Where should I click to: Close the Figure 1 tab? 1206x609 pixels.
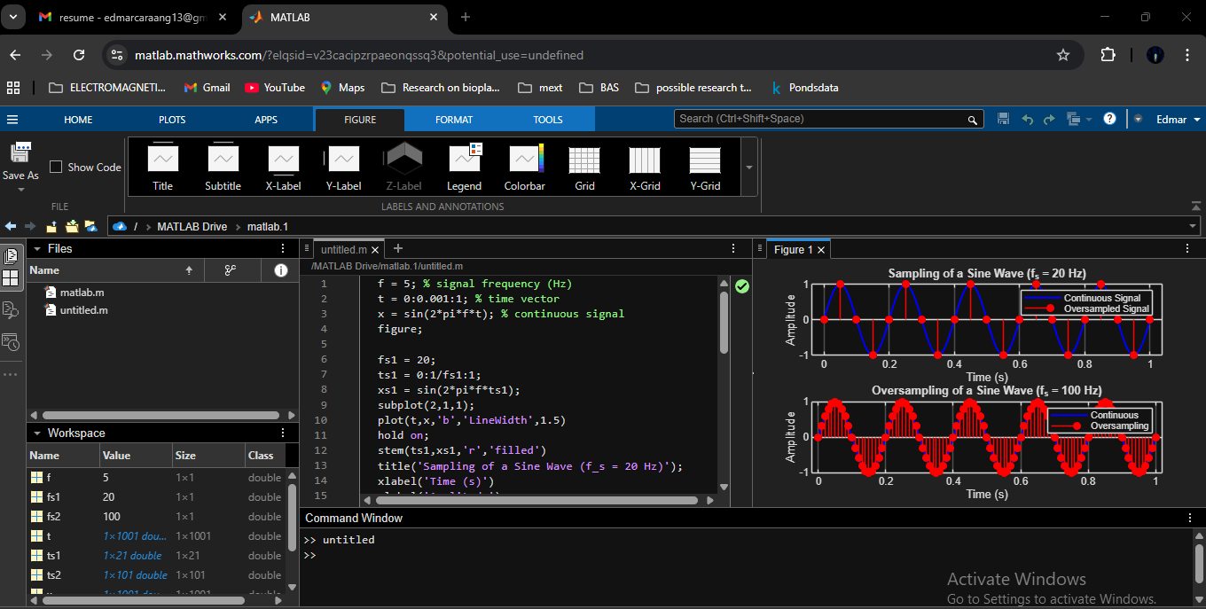coord(821,250)
